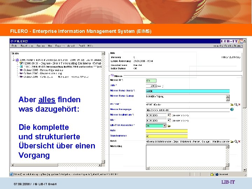
Task: Open the Suchen menu
Action: (41, 45)
